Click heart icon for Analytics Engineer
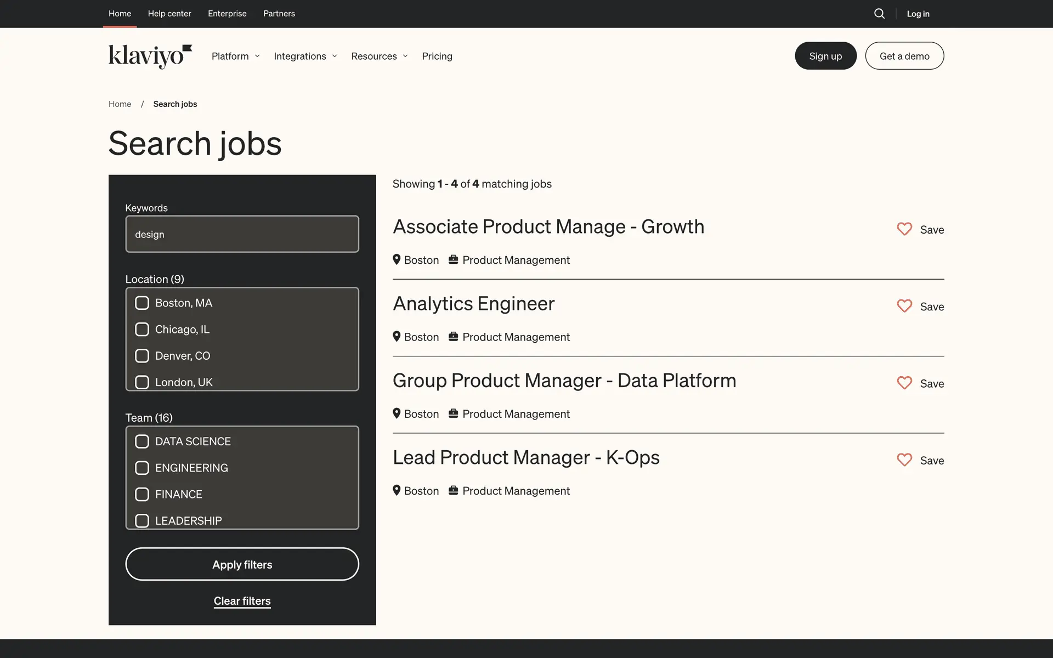Image resolution: width=1053 pixels, height=658 pixels. point(904,306)
